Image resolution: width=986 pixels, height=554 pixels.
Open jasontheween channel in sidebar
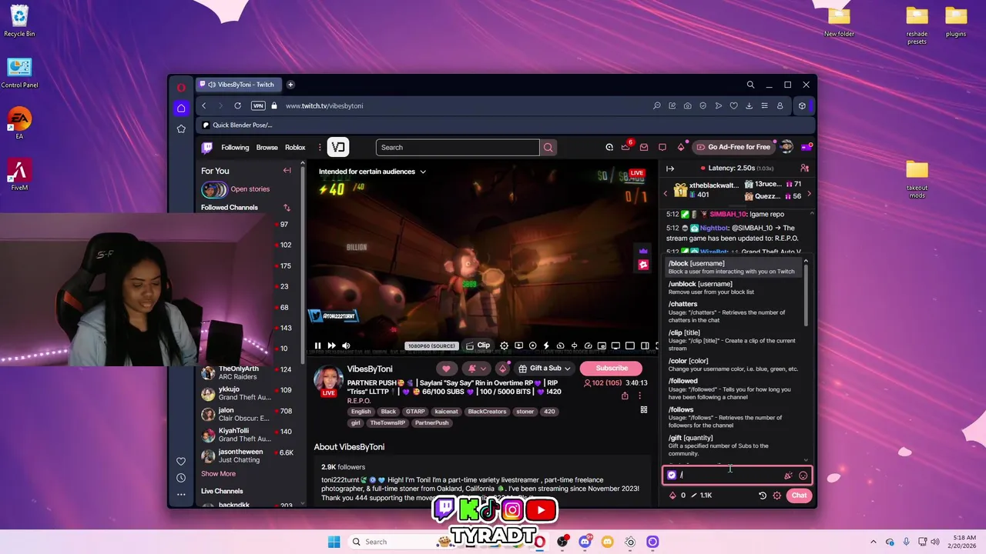(247, 456)
